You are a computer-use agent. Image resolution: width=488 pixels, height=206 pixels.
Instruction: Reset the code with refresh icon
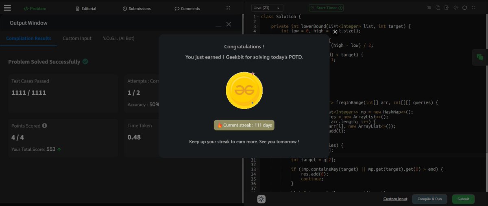coord(464,8)
